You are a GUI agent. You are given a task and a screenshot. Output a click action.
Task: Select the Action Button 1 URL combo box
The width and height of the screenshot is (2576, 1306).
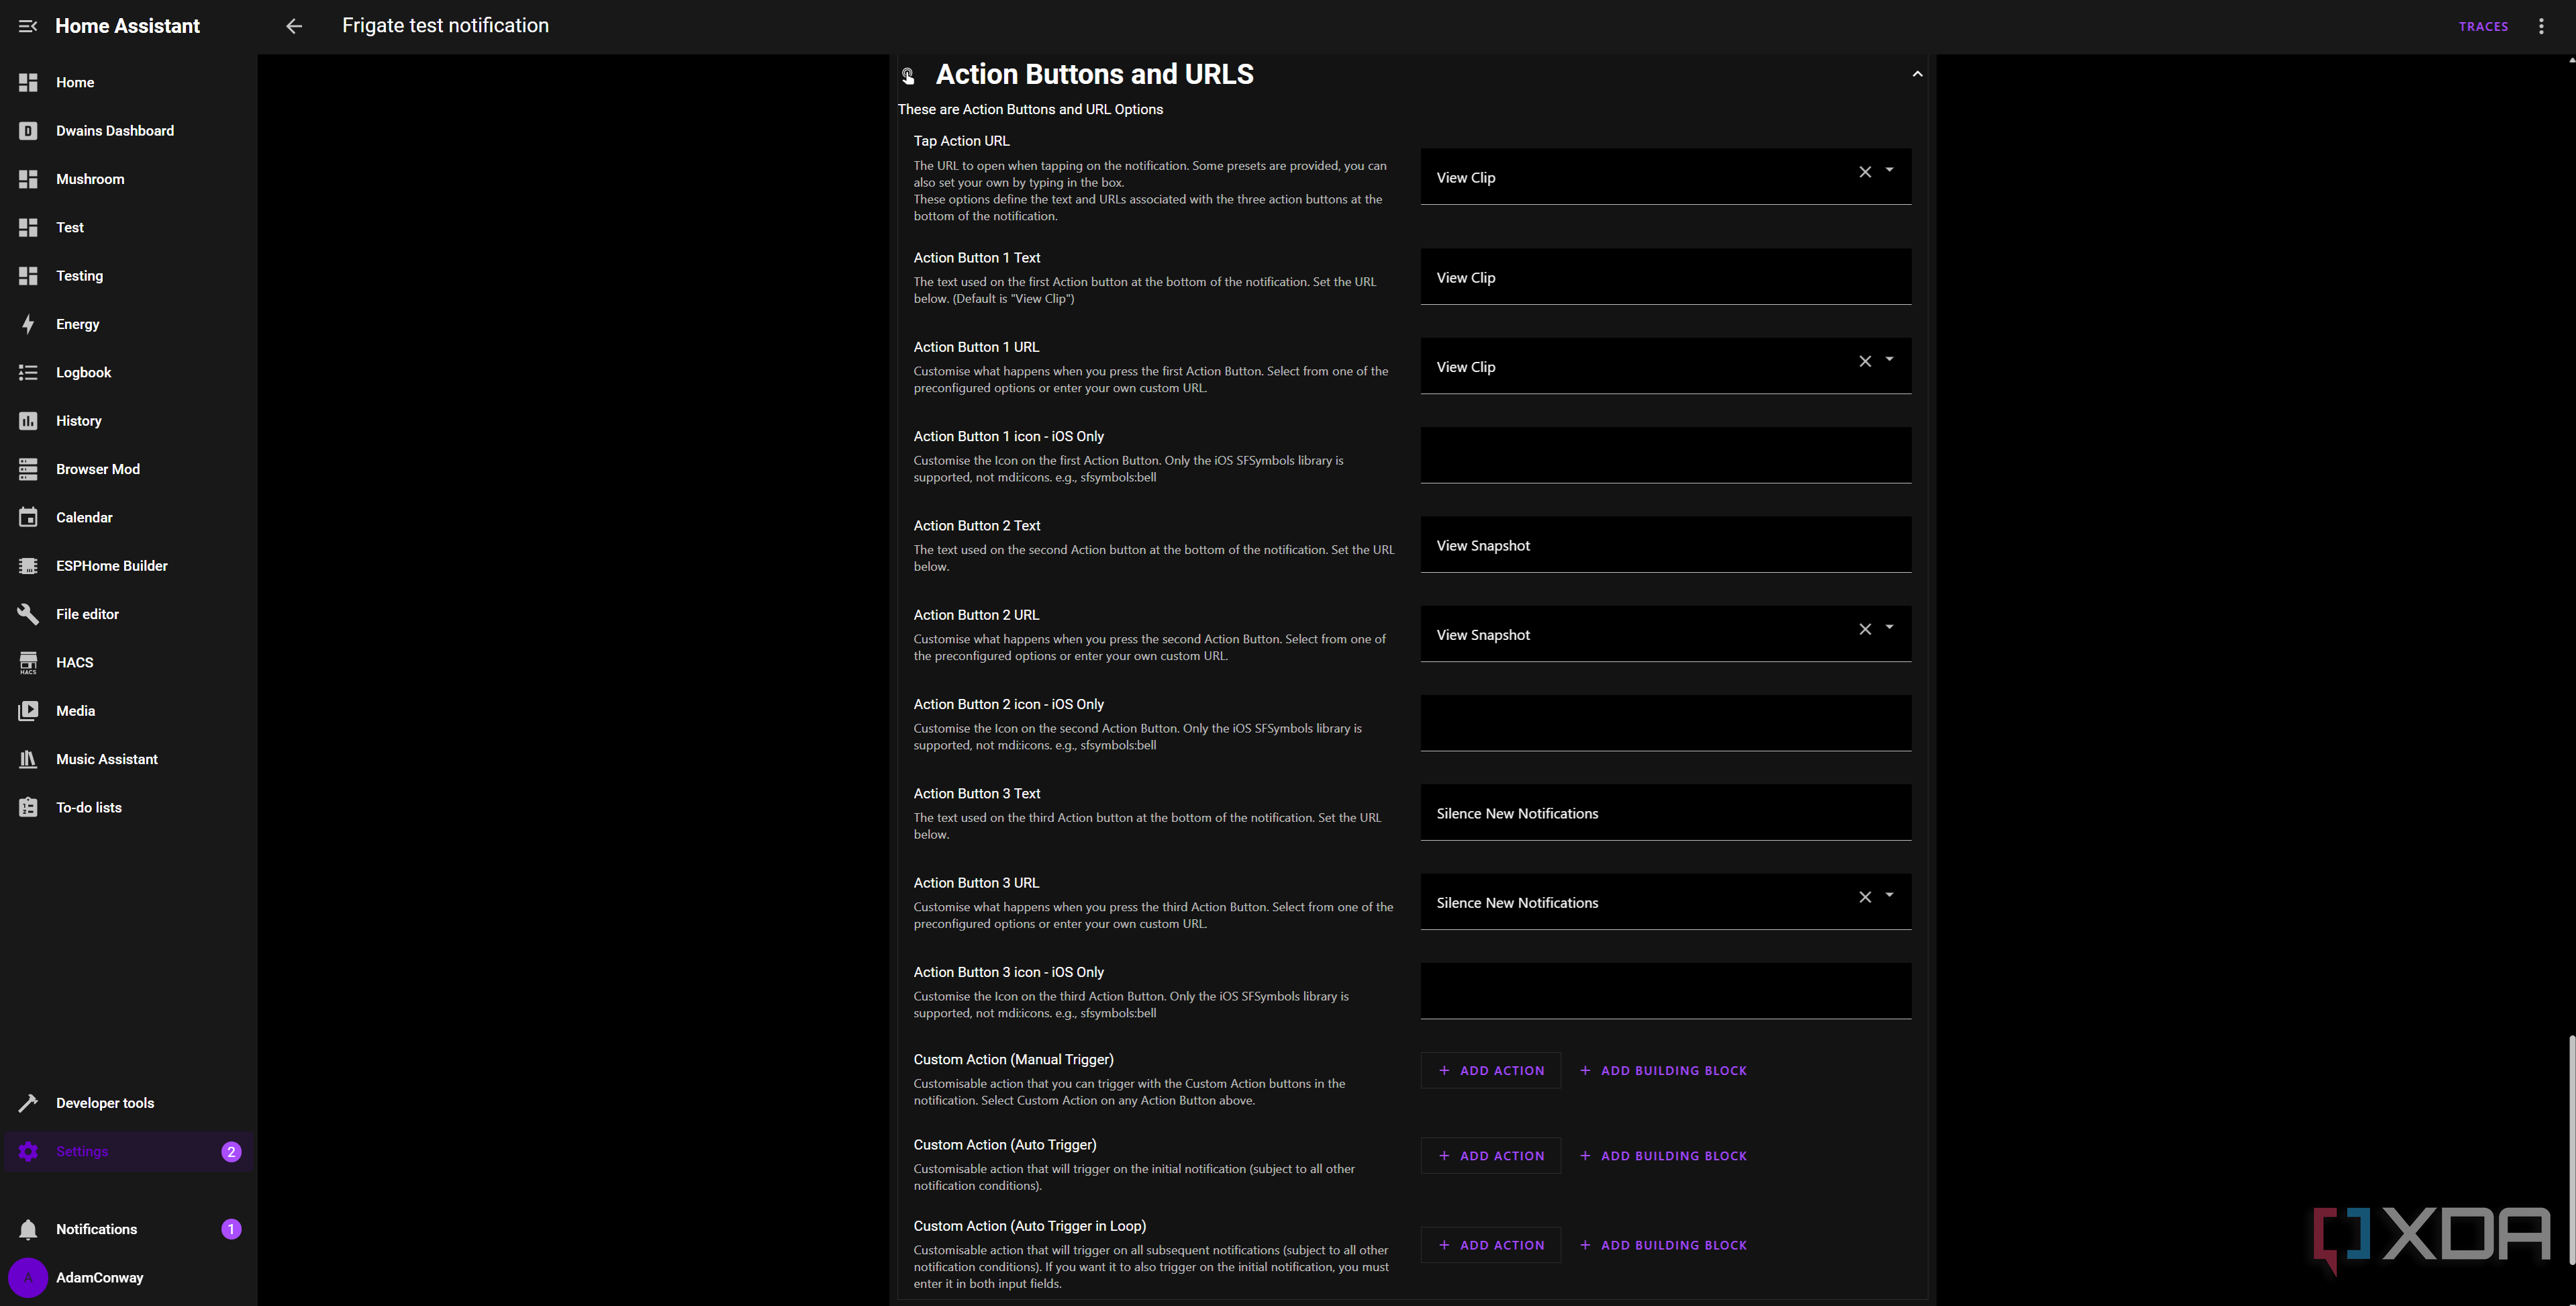(1666, 366)
